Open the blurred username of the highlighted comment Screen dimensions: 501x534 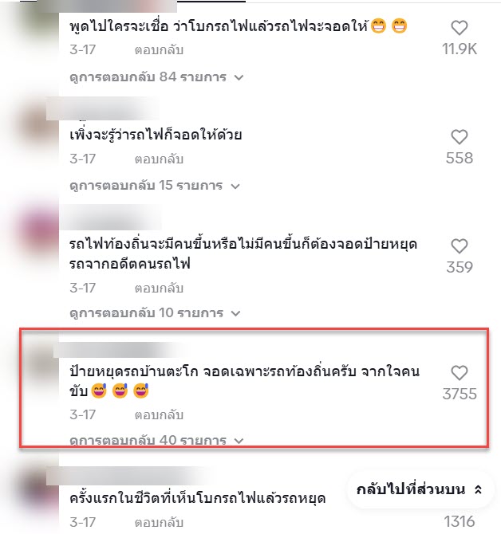(116, 350)
